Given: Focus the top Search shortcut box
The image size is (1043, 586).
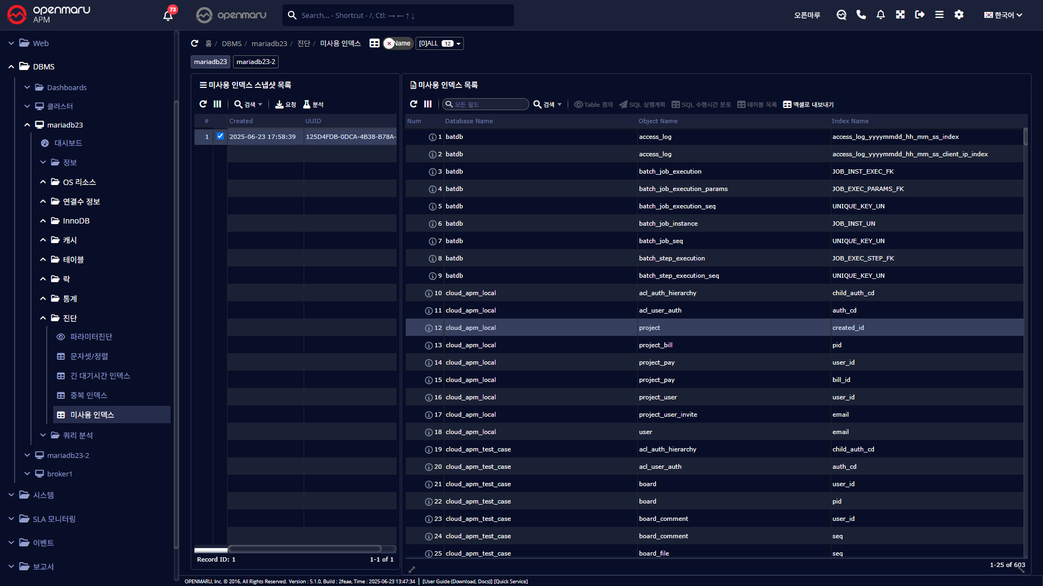Looking at the screenshot, I should click(x=398, y=15).
